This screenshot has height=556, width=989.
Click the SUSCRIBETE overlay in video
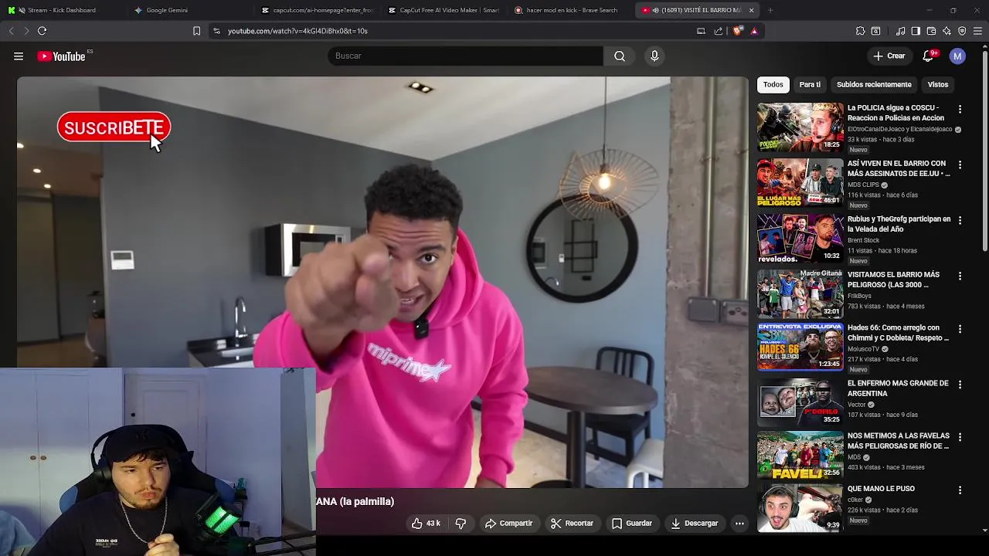[114, 128]
